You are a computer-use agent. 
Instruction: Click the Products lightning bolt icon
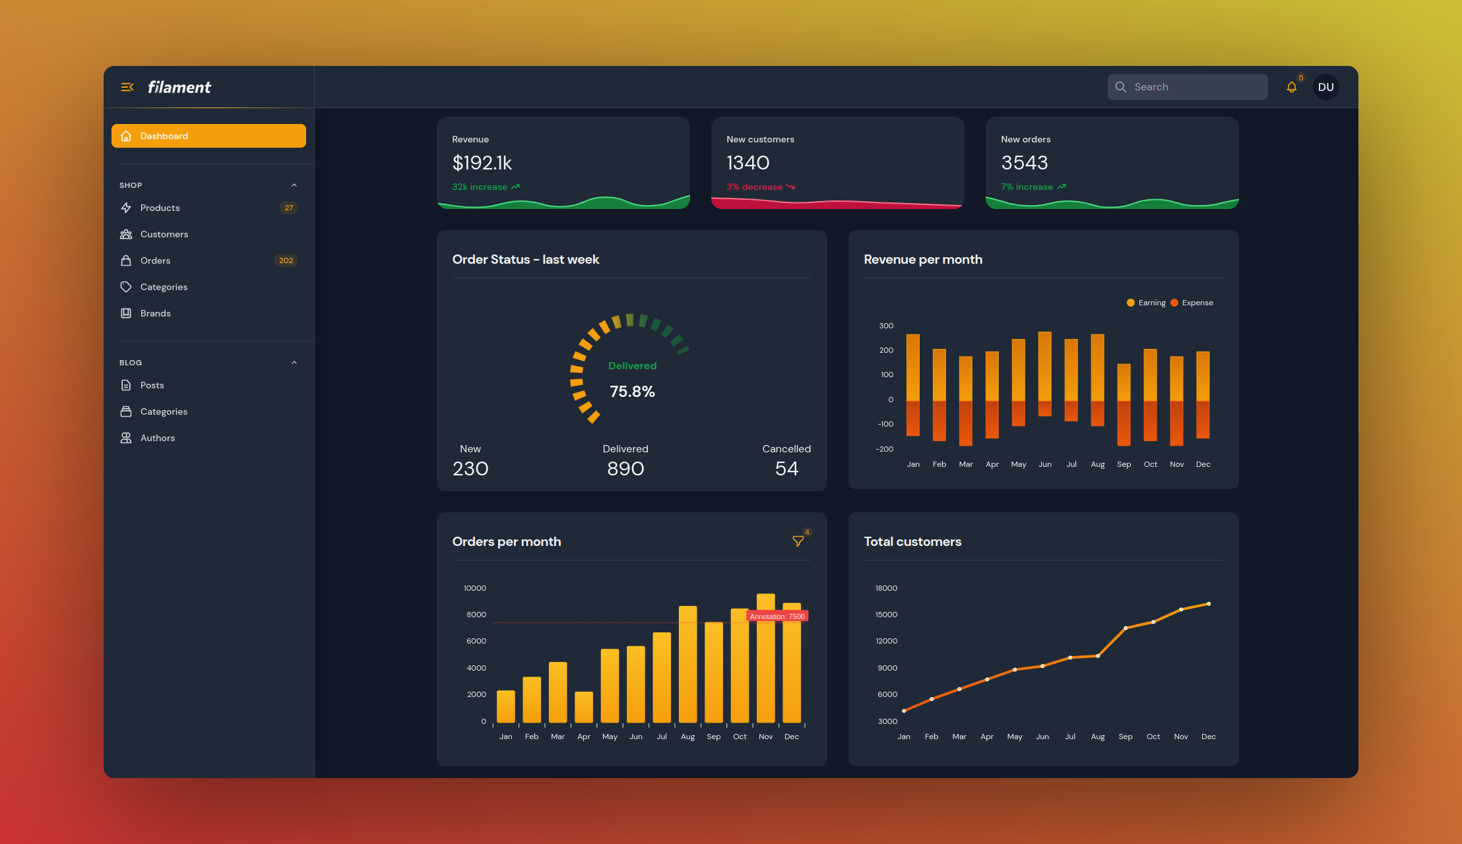[x=126, y=208]
